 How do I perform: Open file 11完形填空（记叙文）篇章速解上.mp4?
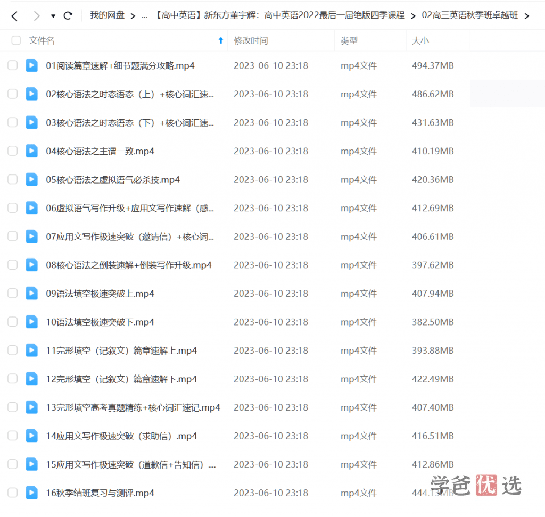click(x=121, y=351)
